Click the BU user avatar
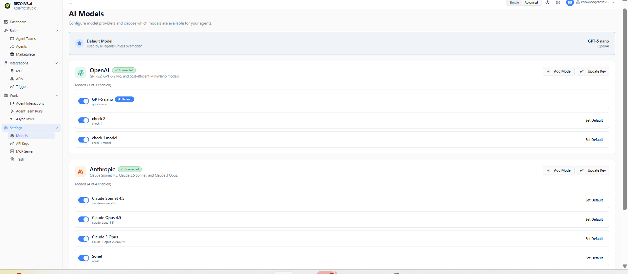The height and width of the screenshot is (274, 628). pyautogui.click(x=570, y=3)
